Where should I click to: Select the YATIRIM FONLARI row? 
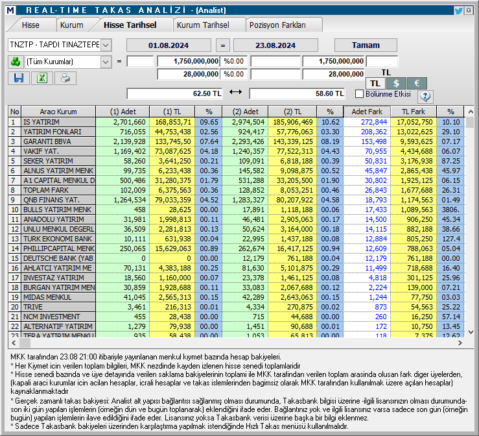[x=236, y=132]
